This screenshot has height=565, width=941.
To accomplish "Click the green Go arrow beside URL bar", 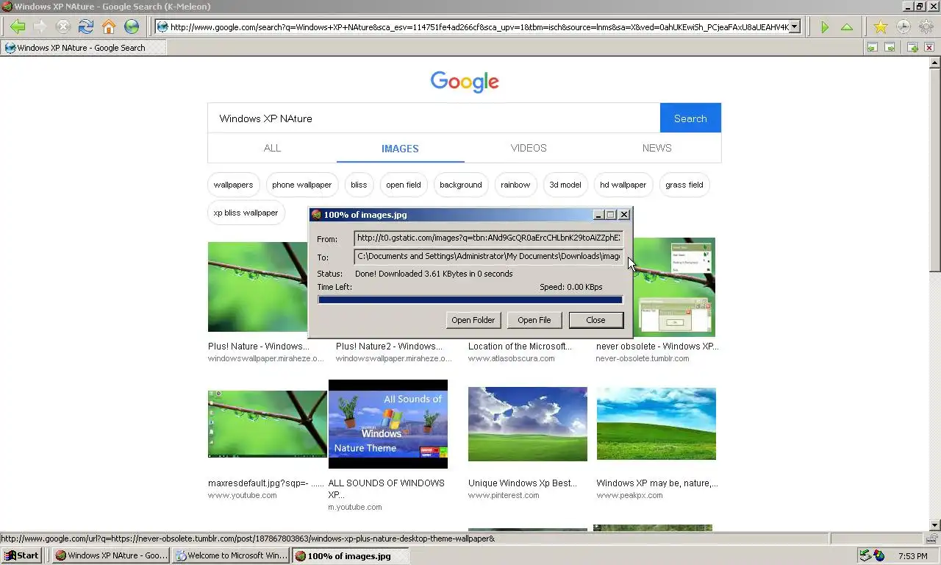I will point(825,27).
